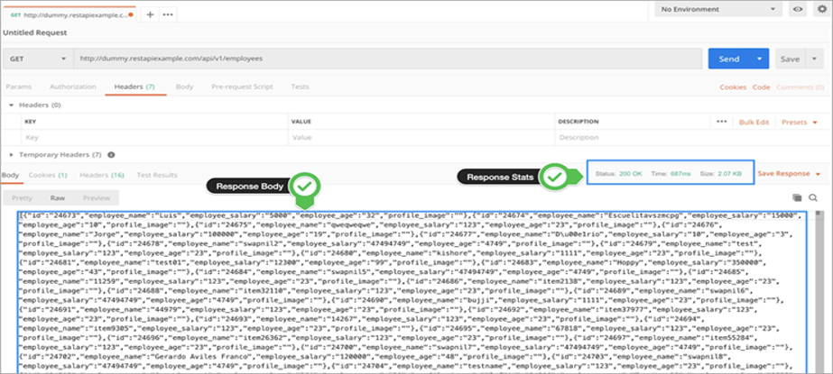
Task: Expand the No Environment selector
Action: pos(718,10)
